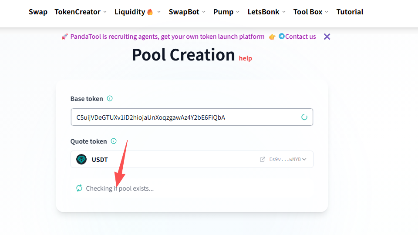Expand the Liquidity dropdown menu
The width and height of the screenshot is (418, 235).
[138, 12]
